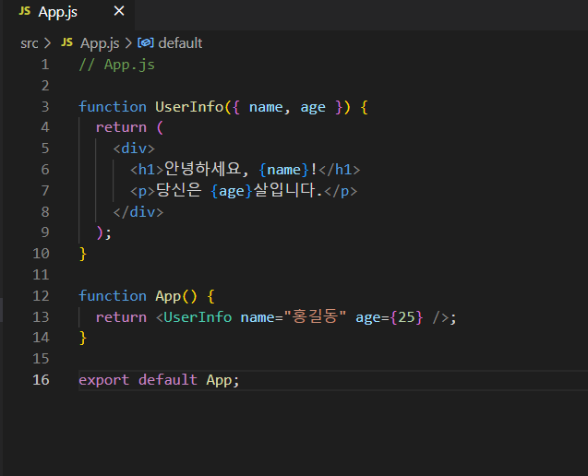Click line number 3 in gutter
588x476 pixels.
45,107
